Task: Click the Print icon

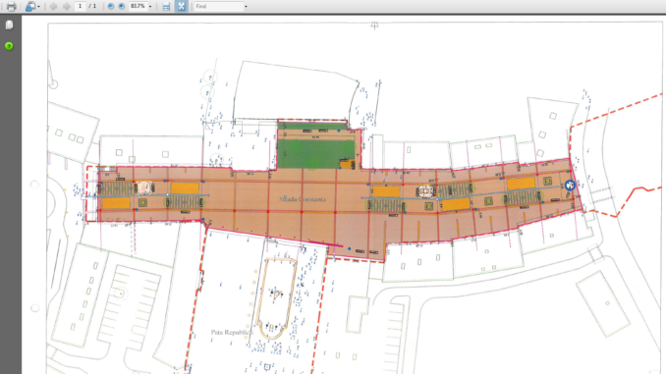Action: (12, 6)
